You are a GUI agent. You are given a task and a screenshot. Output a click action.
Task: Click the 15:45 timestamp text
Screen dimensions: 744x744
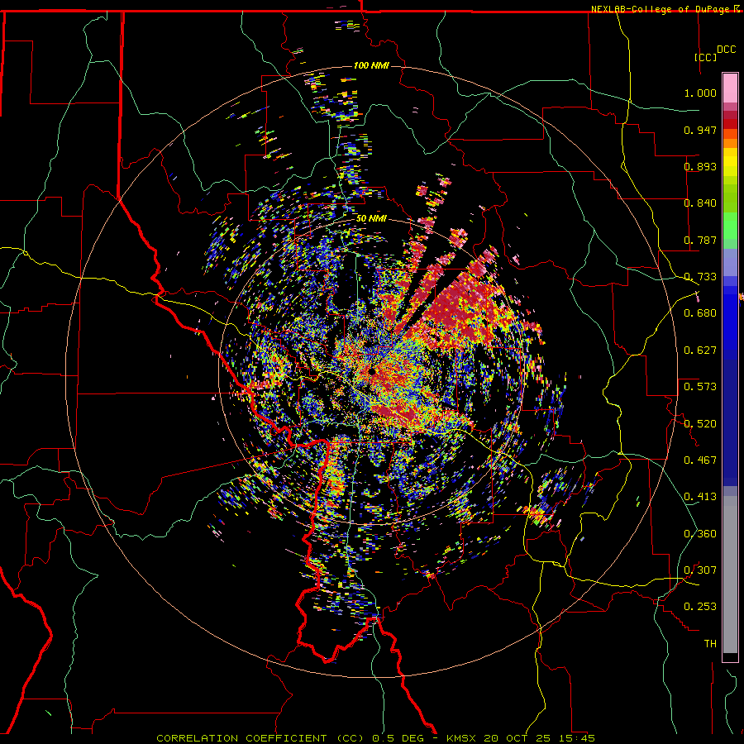[576, 738]
